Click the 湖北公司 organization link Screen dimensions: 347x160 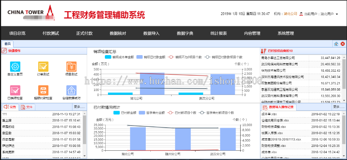coord(290,14)
